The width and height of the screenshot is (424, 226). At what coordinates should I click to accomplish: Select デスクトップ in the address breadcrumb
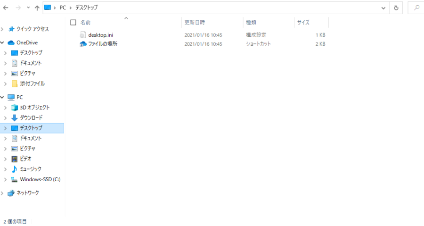[87, 8]
